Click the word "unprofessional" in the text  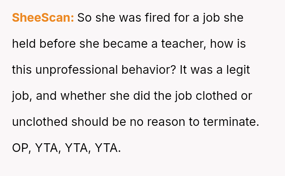tap(76, 70)
